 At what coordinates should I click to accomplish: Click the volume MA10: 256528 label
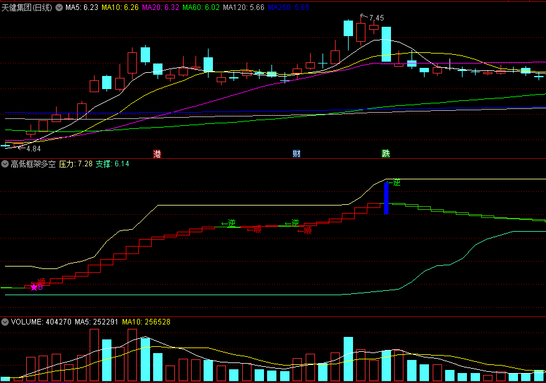(146, 322)
